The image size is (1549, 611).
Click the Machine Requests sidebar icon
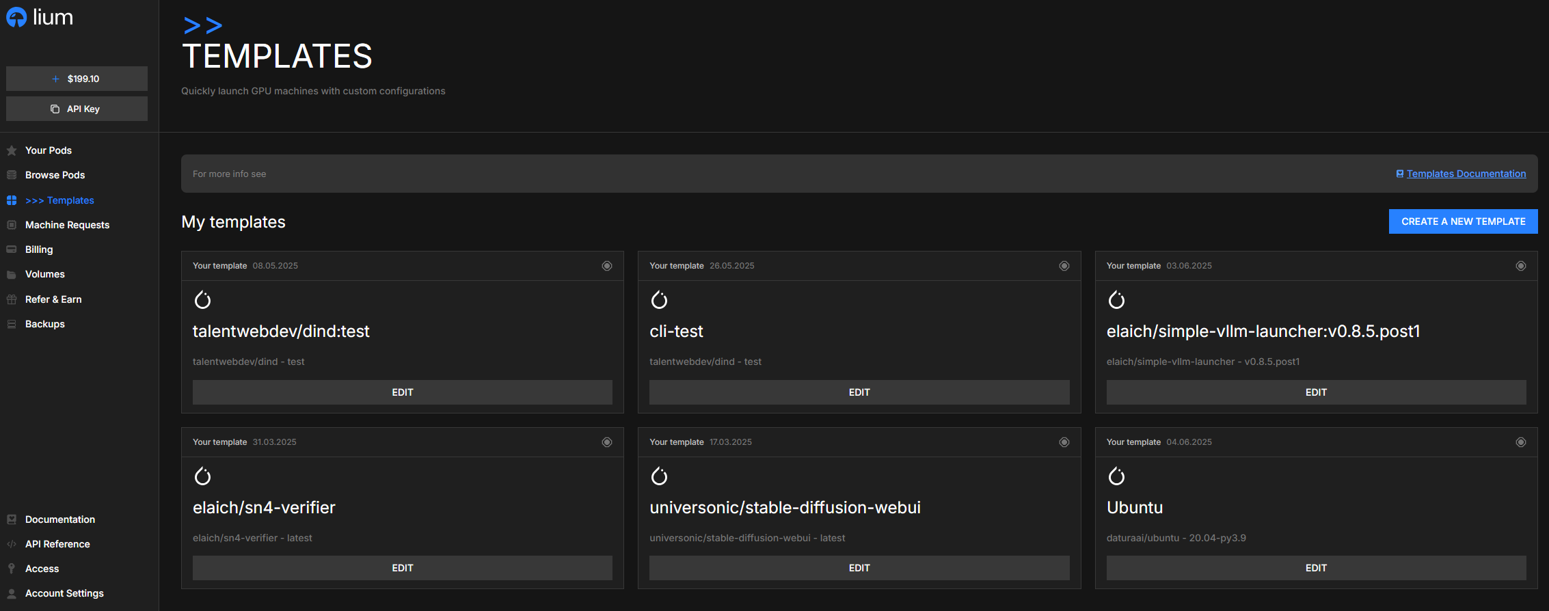pyautogui.click(x=12, y=225)
